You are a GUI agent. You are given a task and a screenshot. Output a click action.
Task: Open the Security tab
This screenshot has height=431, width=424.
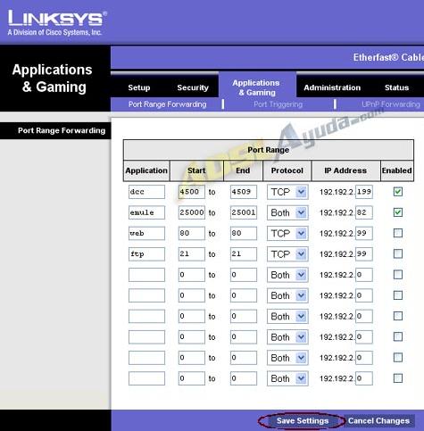[193, 87]
